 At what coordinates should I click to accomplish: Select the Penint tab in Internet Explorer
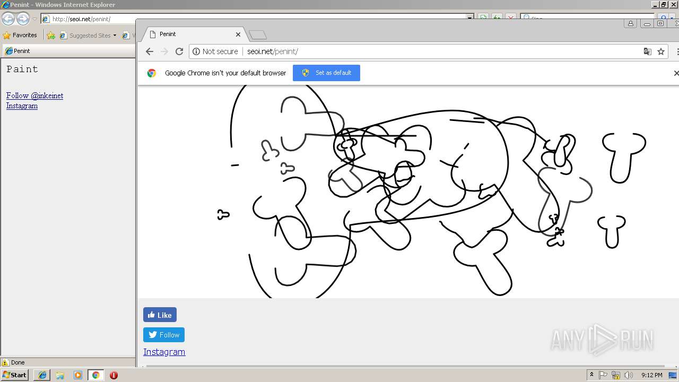click(x=68, y=51)
